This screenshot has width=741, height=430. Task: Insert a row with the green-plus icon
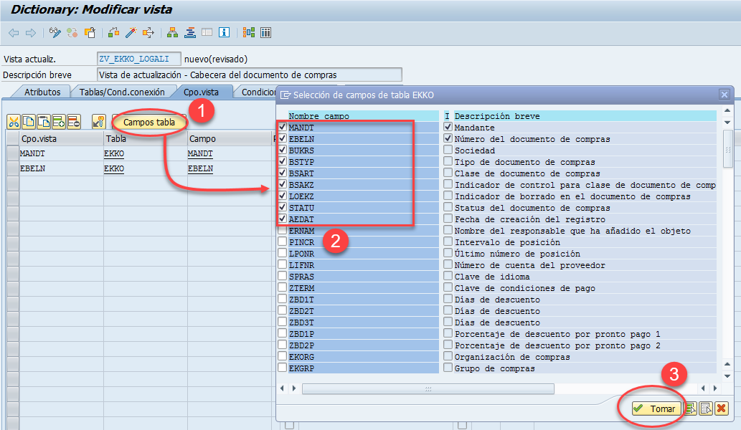pyautogui.click(x=59, y=122)
